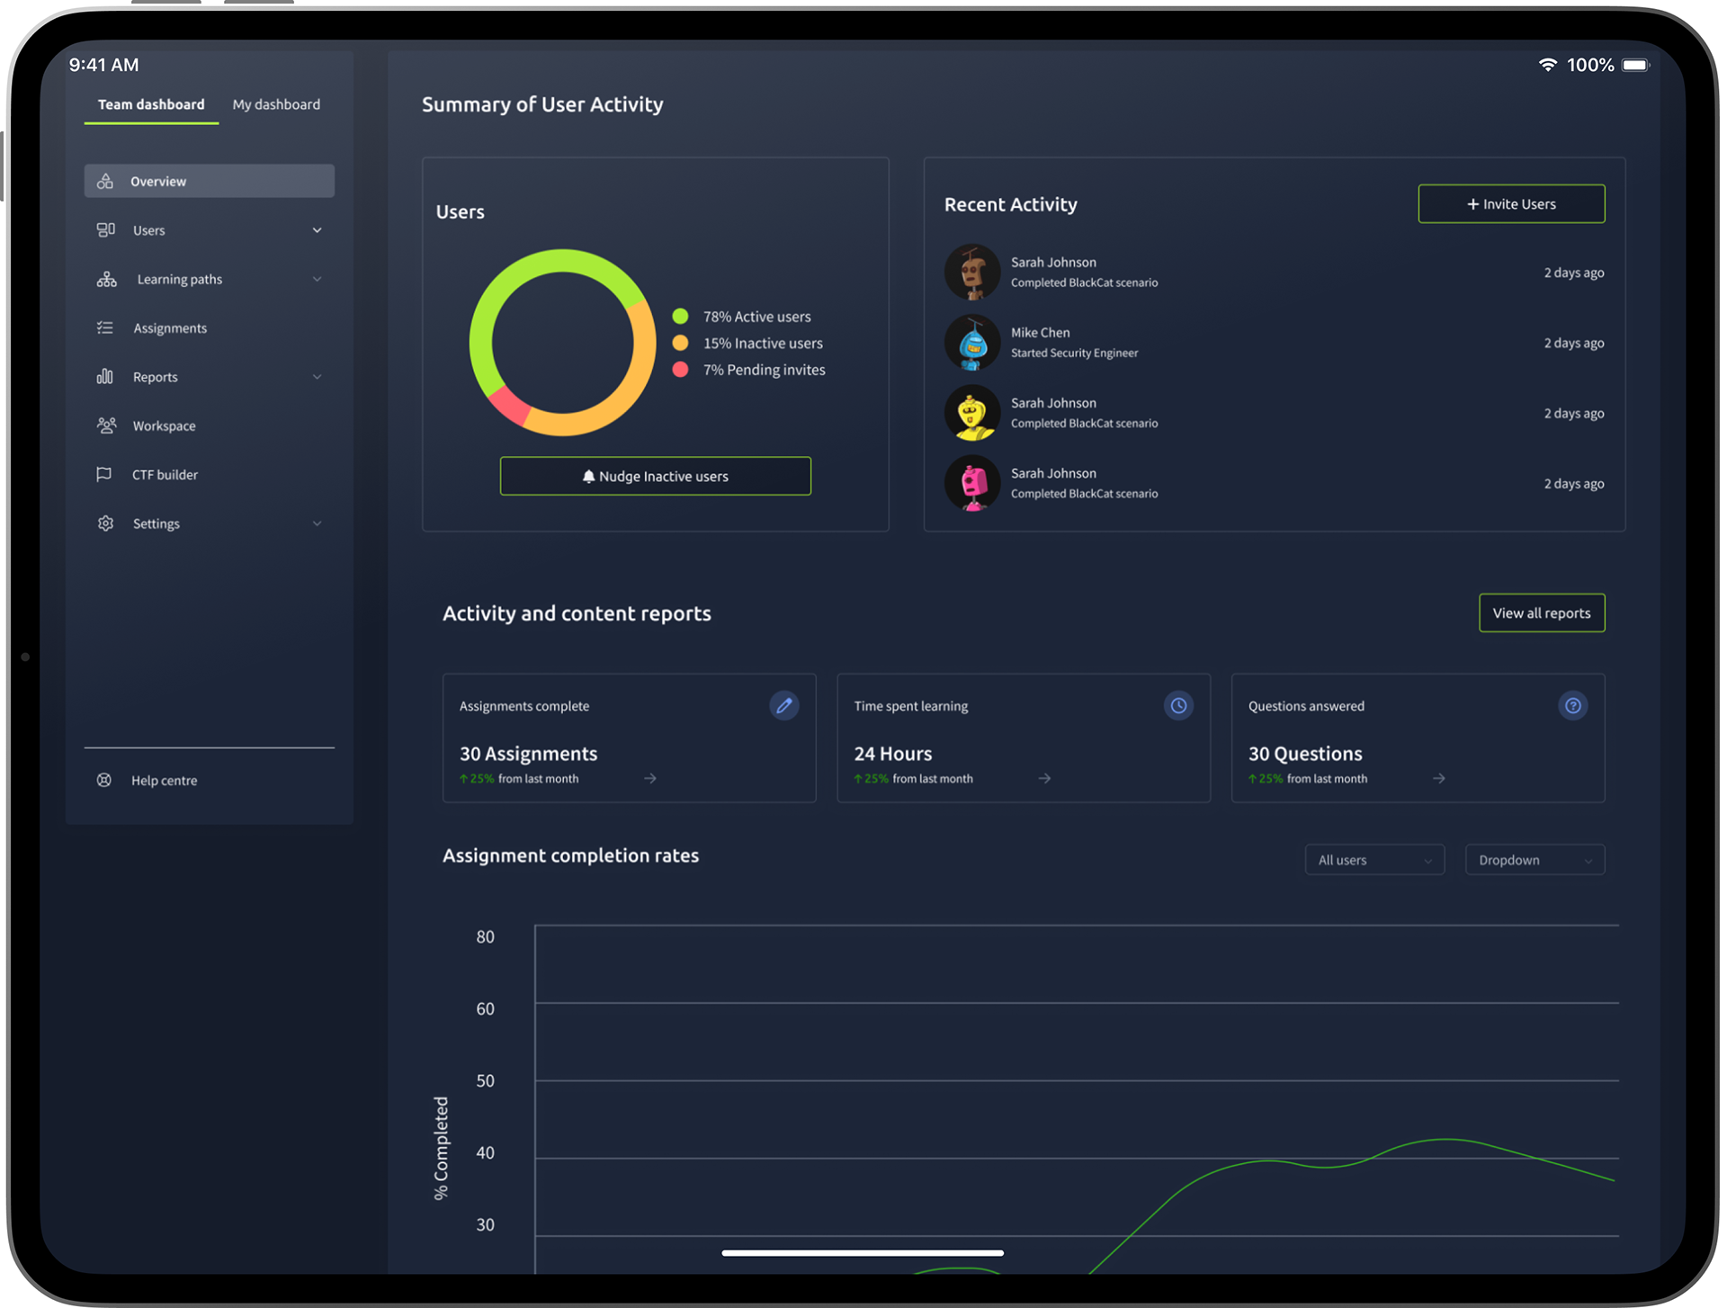The width and height of the screenshot is (1727, 1308).
Task: Expand the Learning paths chevron
Action: click(317, 279)
